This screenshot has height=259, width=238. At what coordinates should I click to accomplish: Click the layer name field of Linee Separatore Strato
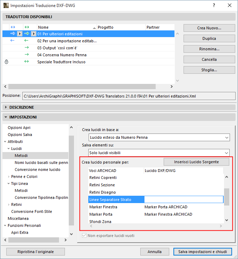coord(184,200)
